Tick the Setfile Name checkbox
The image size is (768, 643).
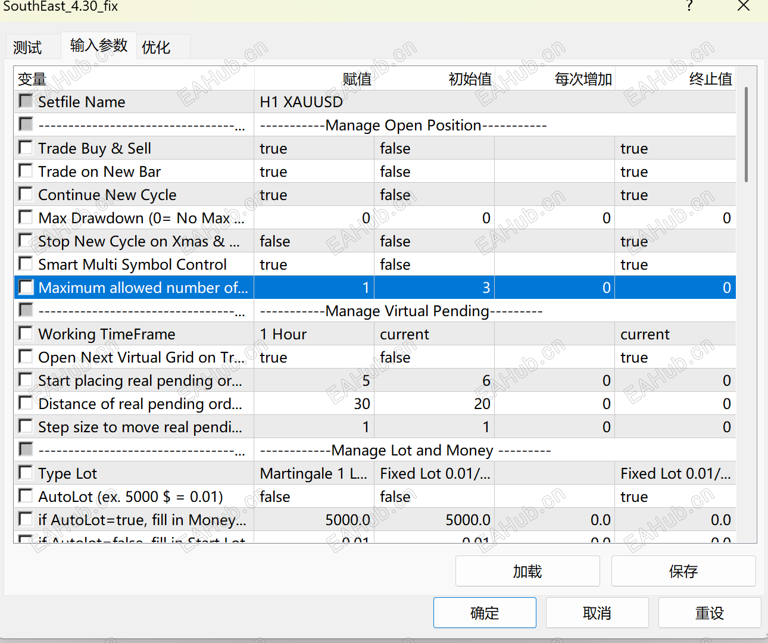tap(26, 101)
